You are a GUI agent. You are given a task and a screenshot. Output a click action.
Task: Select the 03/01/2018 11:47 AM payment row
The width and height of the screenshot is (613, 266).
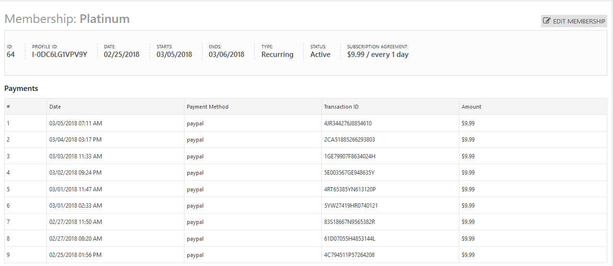(76, 189)
